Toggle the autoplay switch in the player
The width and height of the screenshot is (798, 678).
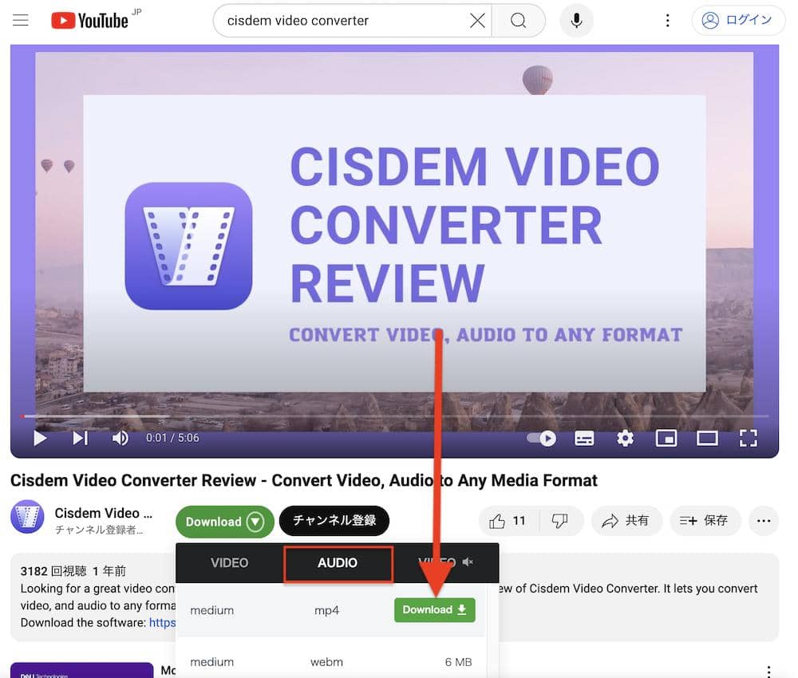coord(542,439)
